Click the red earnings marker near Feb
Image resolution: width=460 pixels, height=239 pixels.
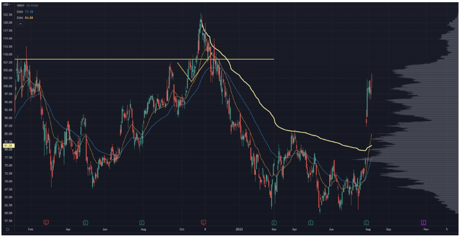click(46, 222)
